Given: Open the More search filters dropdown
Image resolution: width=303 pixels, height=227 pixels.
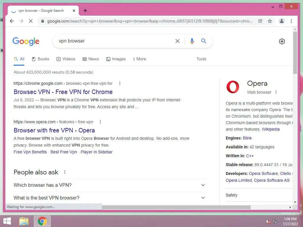Looking at the screenshot, I should (x=139, y=59).
